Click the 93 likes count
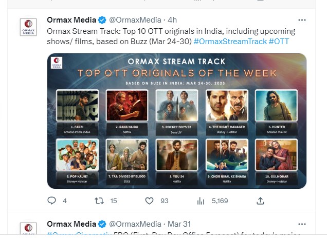 click(165, 201)
